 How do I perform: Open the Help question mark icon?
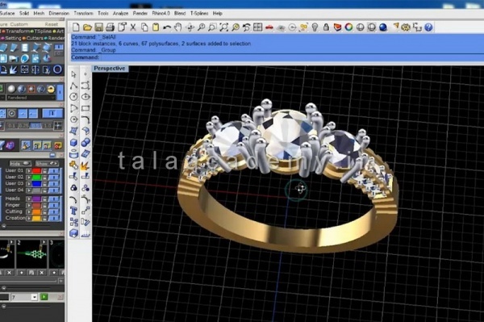pyautogui.click(x=428, y=27)
